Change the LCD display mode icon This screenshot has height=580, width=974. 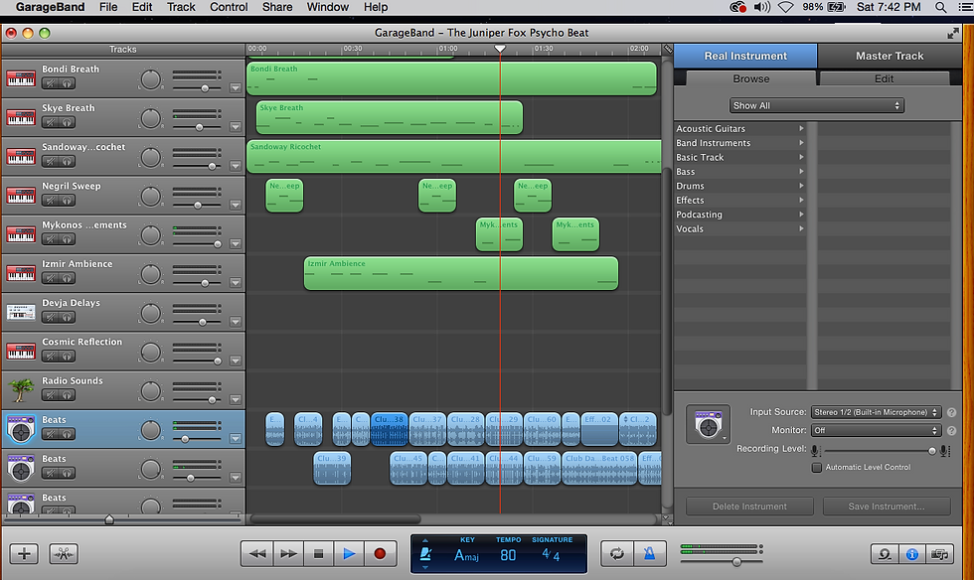425,553
